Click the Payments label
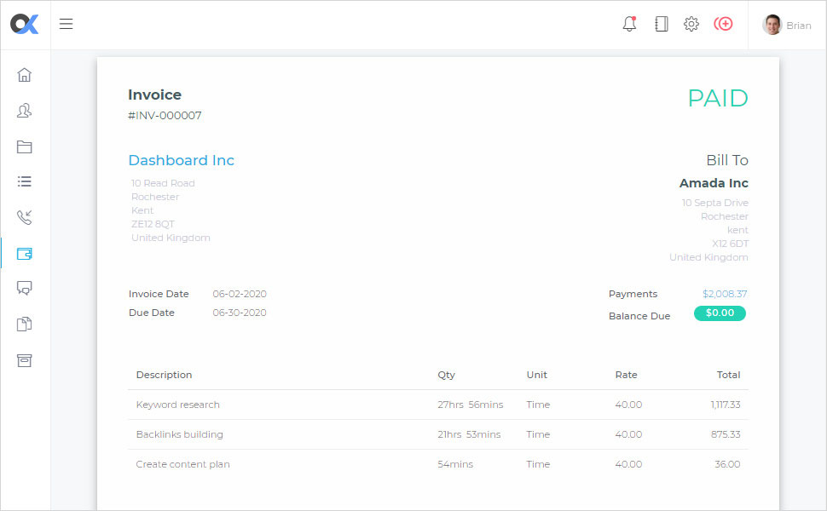827x511 pixels. click(633, 294)
